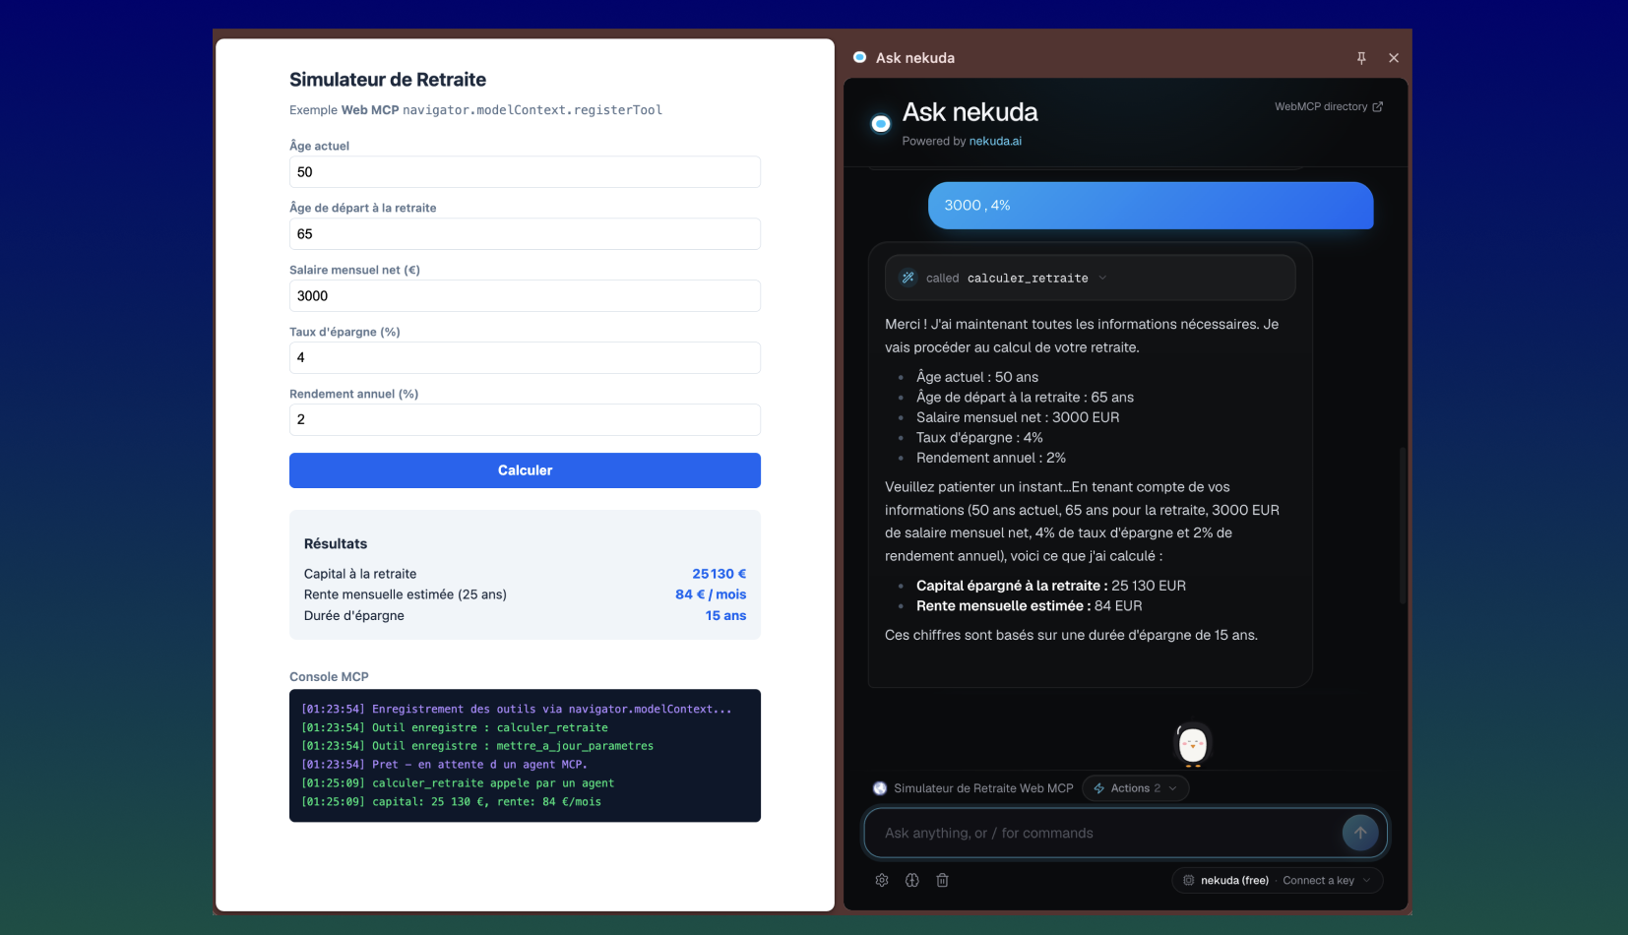This screenshot has width=1628, height=935.
Task: Click the nekuda logo beside Ask nekuda heading
Action: 881,123
